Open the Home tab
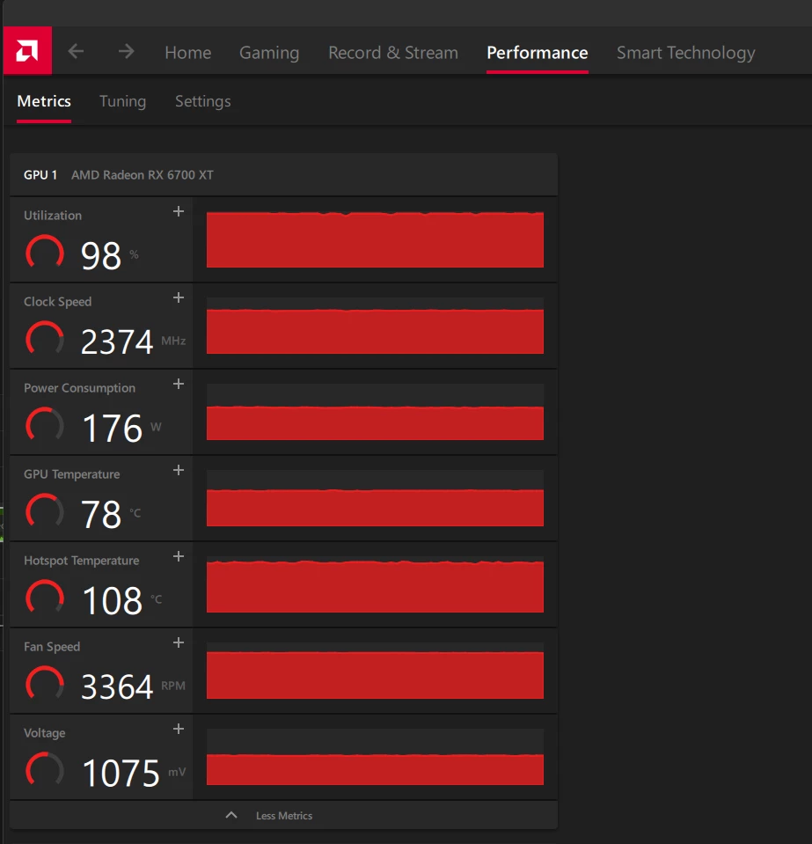Viewport: 812px width, 844px height. [187, 53]
